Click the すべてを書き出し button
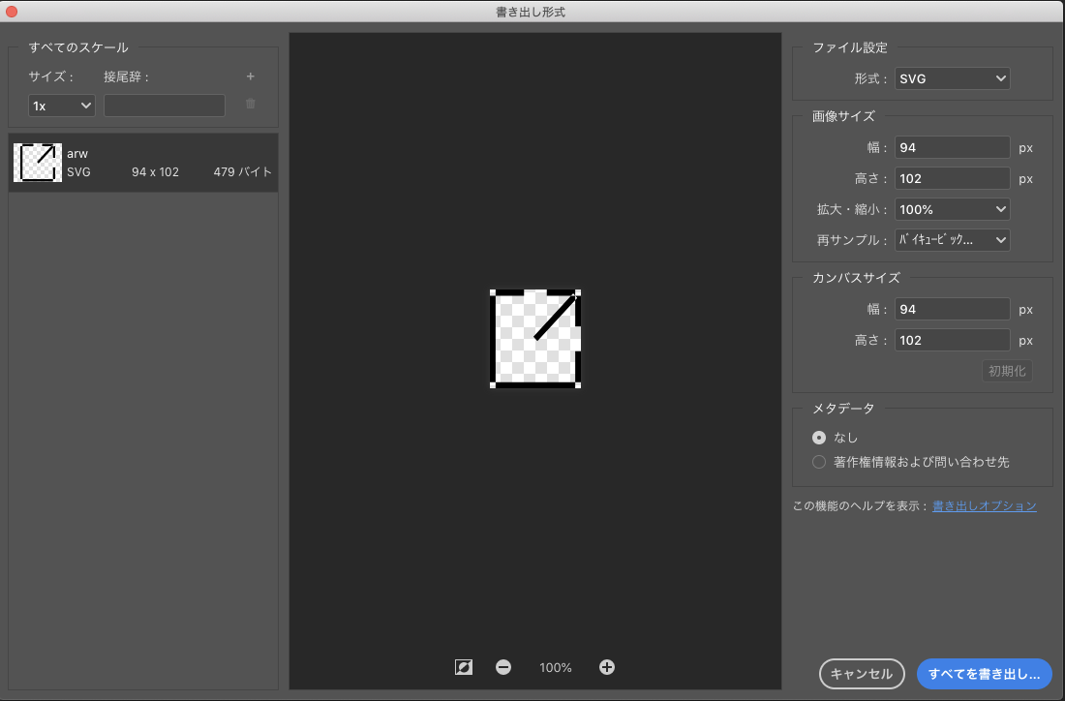 pyautogui.click(x=986, y=673)
